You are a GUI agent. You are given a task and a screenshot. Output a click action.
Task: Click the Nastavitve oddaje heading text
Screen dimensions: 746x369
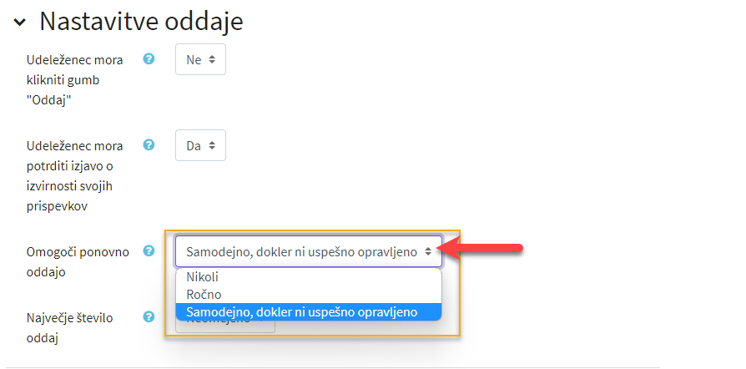[141, 22]
